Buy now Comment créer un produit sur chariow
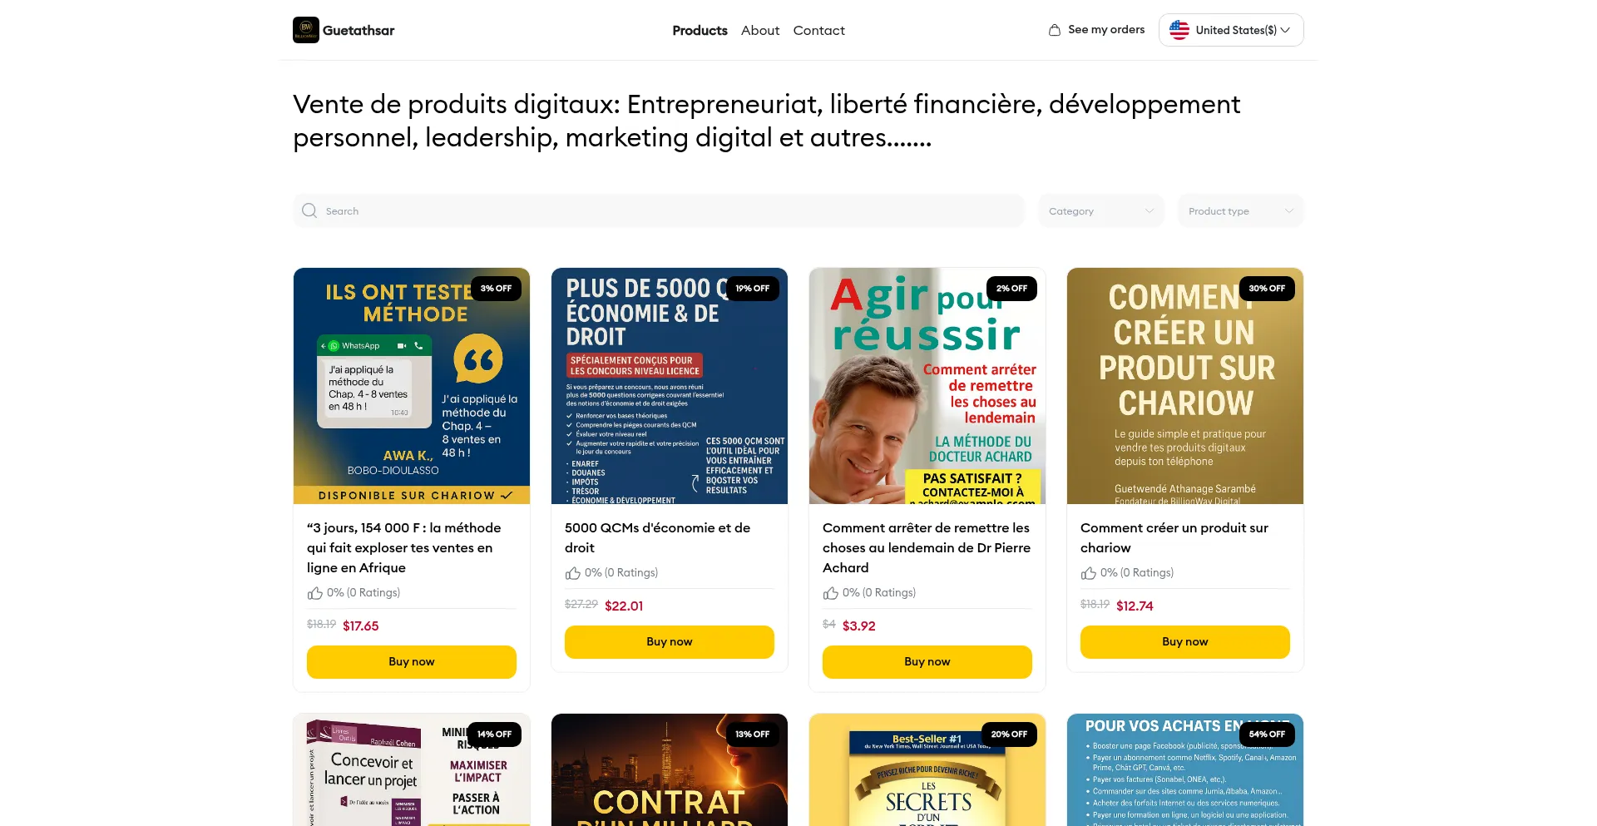 1185,641
